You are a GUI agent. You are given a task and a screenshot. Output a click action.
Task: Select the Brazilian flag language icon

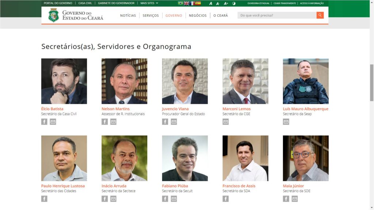point(180,3)
